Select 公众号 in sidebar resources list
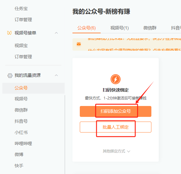The image size is (181, 174). pyautogui.click(x=33, y=88)
